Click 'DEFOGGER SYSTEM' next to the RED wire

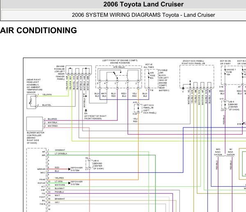click(x=77, y=169)
